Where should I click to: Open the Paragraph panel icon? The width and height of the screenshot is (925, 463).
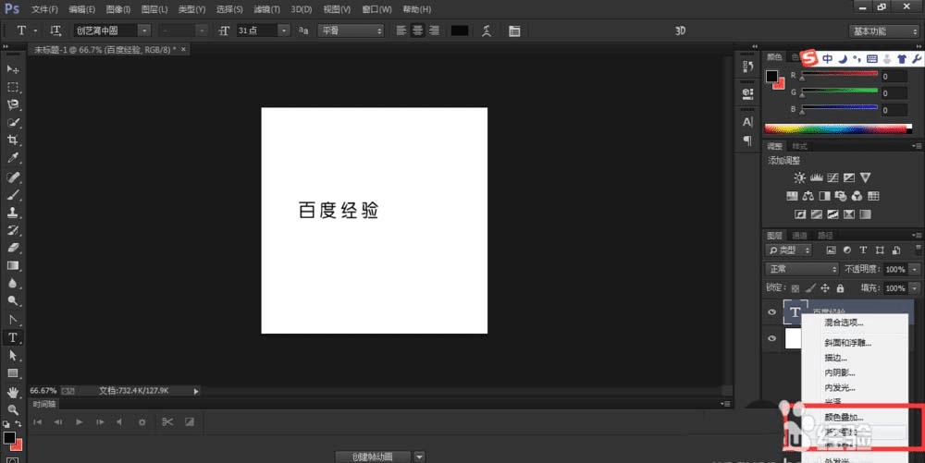747,140
